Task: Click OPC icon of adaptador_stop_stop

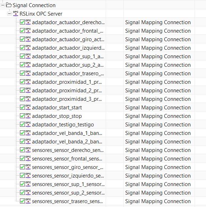Action: pos(28,116)
